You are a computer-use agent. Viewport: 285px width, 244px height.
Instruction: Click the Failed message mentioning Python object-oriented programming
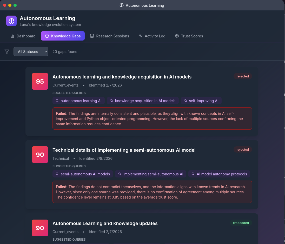(152, 118)
